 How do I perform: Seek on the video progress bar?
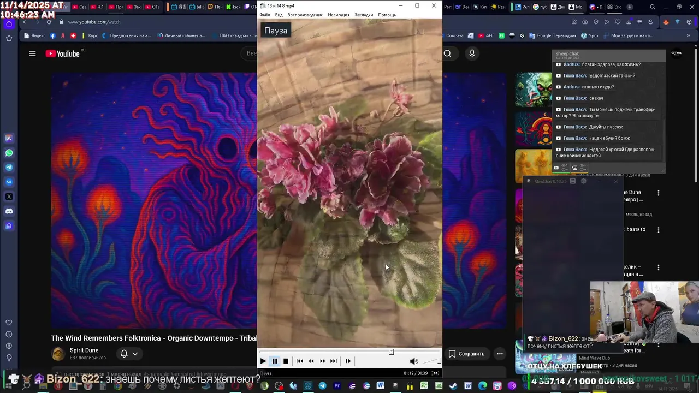coord(349,352)
